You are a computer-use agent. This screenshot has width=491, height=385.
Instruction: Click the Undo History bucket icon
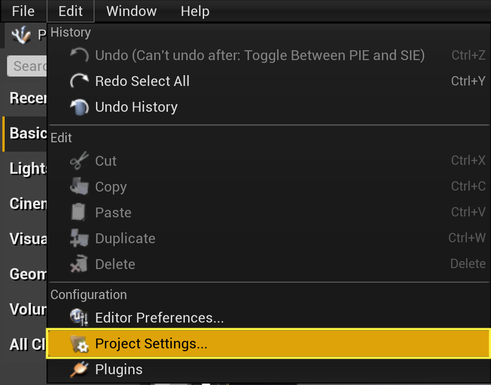(79, 107)
